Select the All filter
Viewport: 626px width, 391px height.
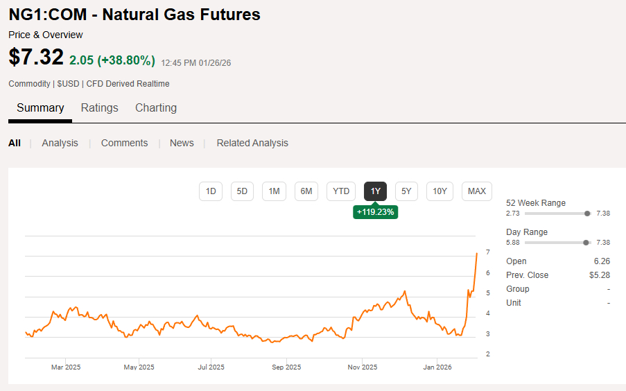pyautogui.click(x=15, y=144)
